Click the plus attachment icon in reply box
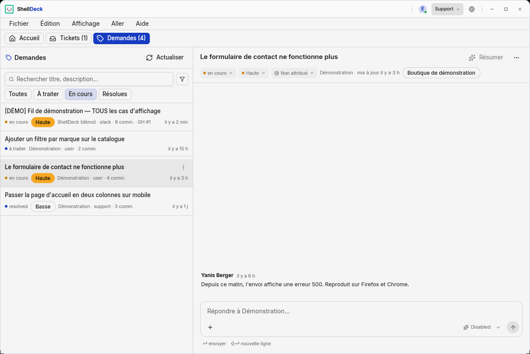Screen dimensions: 530x354 pyautogui.click(x=210, y=327)
